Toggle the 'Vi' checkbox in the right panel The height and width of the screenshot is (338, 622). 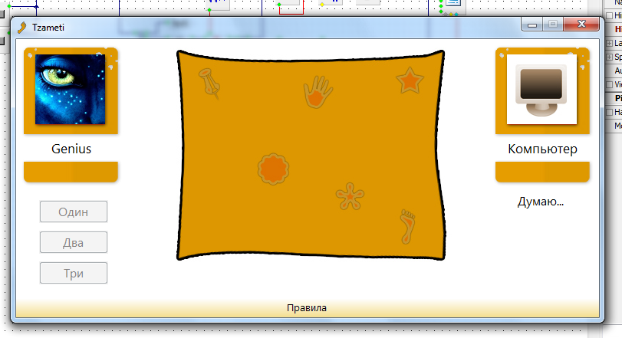pyautogui.click(x=610, y=84)
